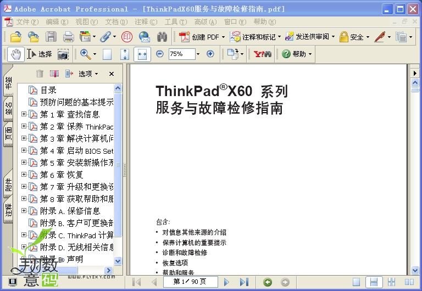Select the Hand tool

tap(15, 54)
